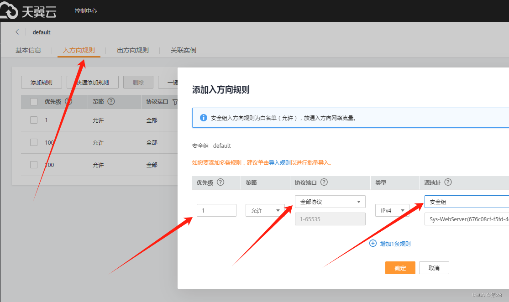Click help icon beside 策略 table header
The image size is (509, 302).
111,102
